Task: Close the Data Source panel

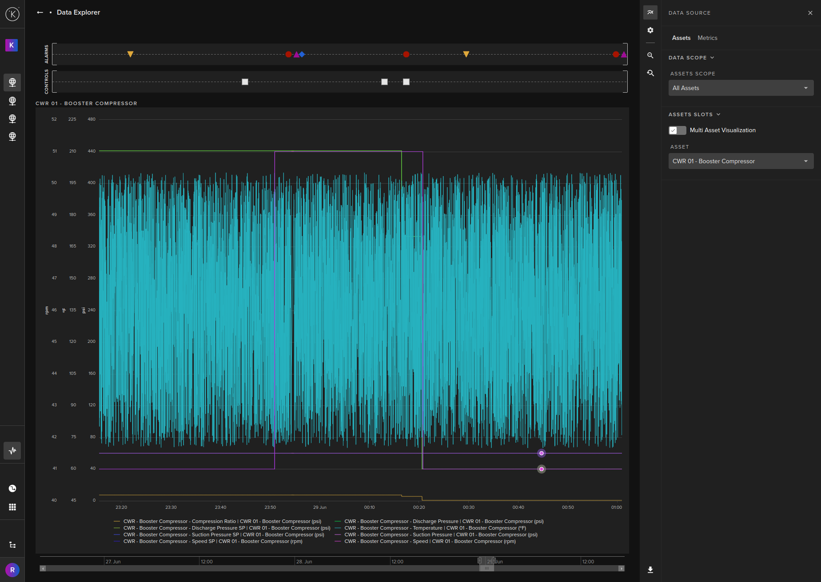Action: point(810,13)
